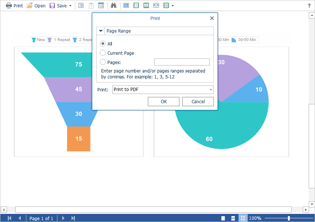315x222 pixels.
Task: Toggle the Resources panel icon
Action: point(101,6)
